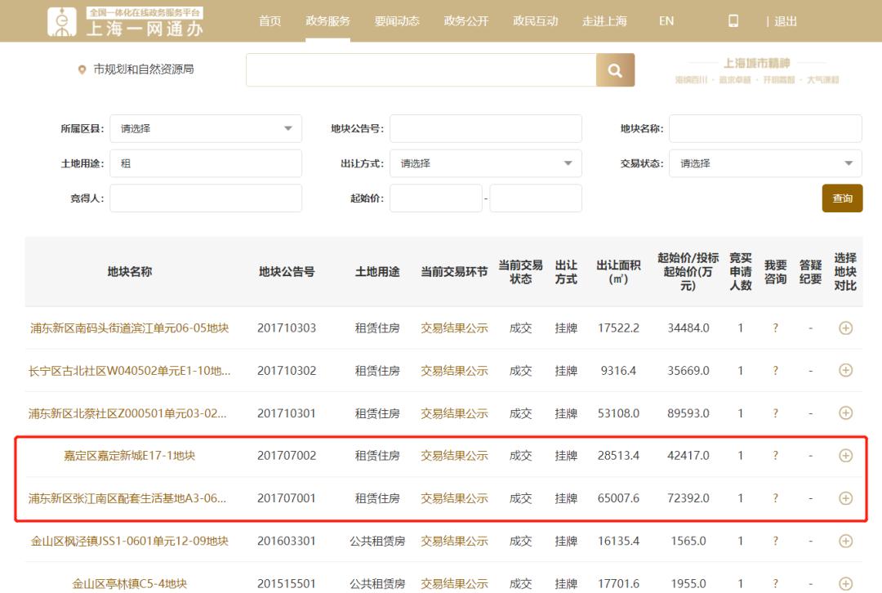Open the 政务公开 menu item

point(466,21)
